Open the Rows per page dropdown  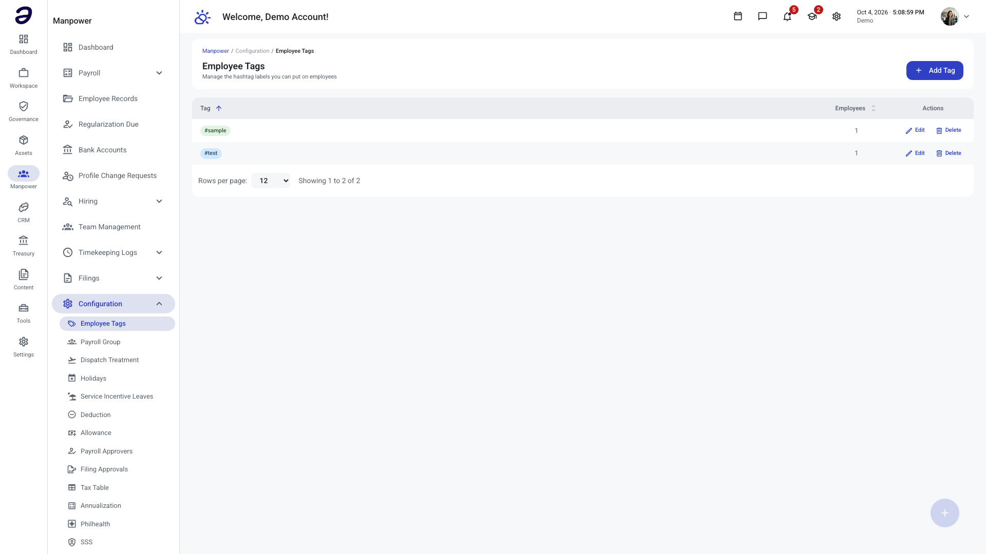271,181
